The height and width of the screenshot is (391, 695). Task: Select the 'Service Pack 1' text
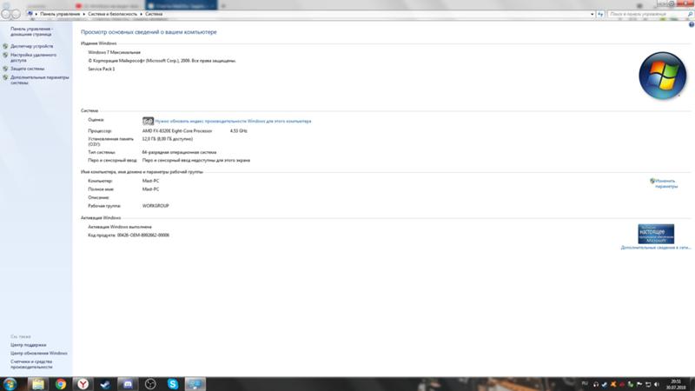[x=101, y=70]
